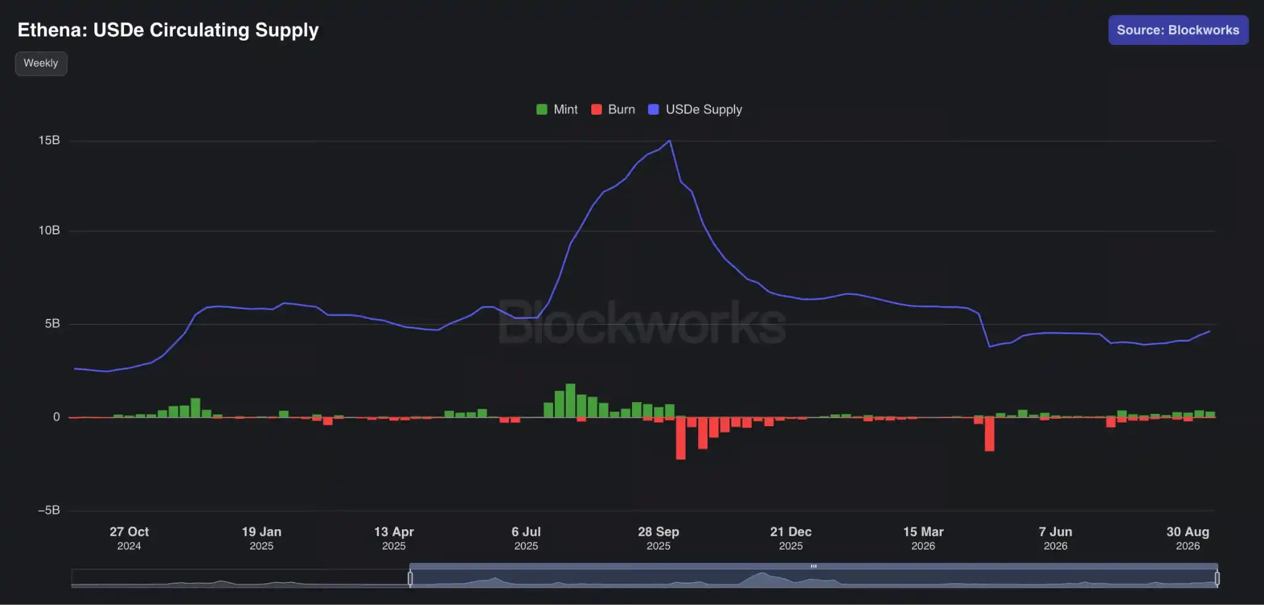Click the unselected left part of range navigator
The width and height of the screenshot is (1264, 605).
(x=241, y=578)
